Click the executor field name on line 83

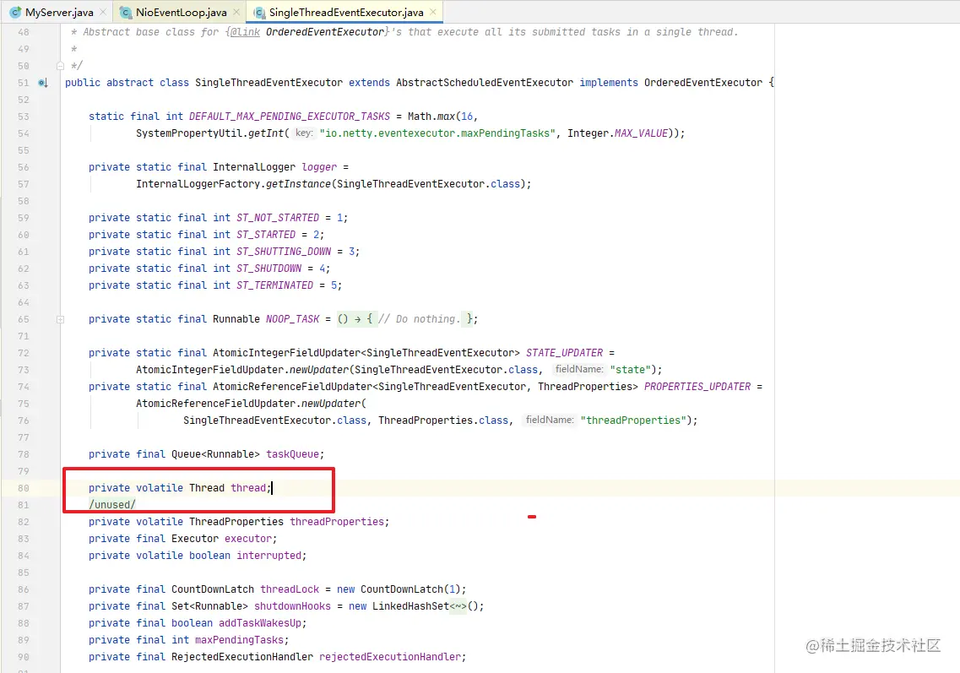coord(248,539)
